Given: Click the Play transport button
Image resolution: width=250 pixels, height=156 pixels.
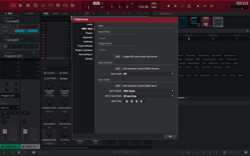Looking at the screenshot, I should point(205,6).
